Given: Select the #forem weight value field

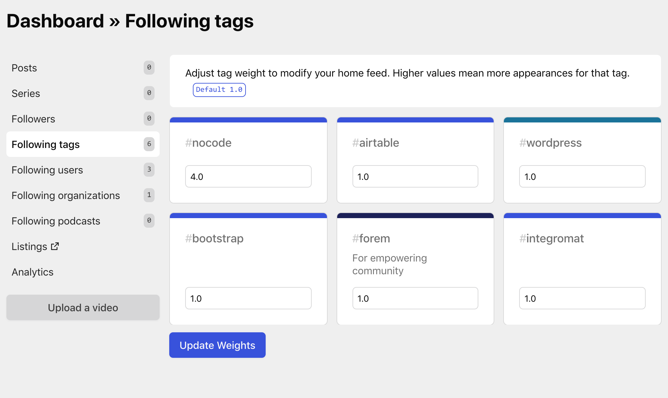Looking at the screenshot, I should pyautogui.click(x=415, y=298).
